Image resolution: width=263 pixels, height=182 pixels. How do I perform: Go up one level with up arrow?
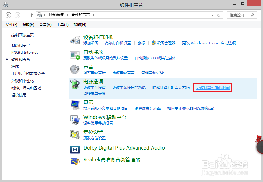tap(32, 15)
